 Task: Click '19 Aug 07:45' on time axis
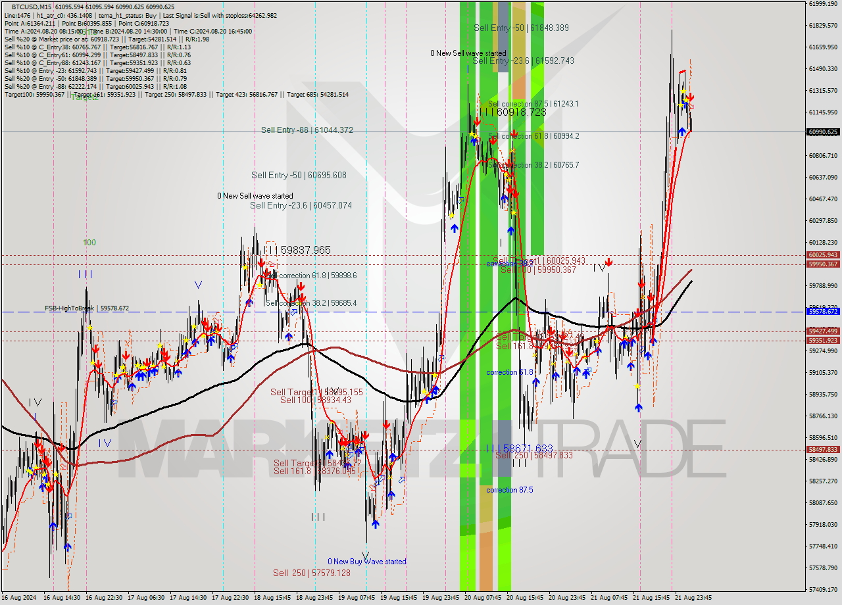357,598
